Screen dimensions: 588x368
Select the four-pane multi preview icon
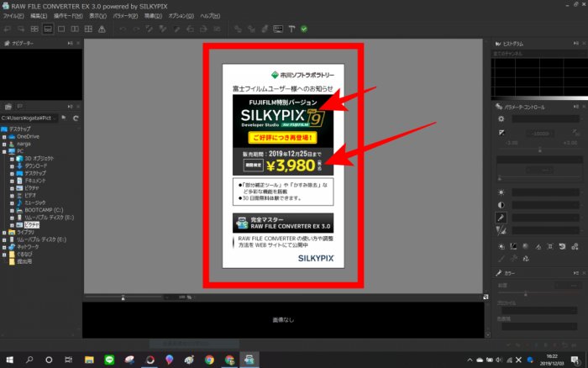click(88, 29)
